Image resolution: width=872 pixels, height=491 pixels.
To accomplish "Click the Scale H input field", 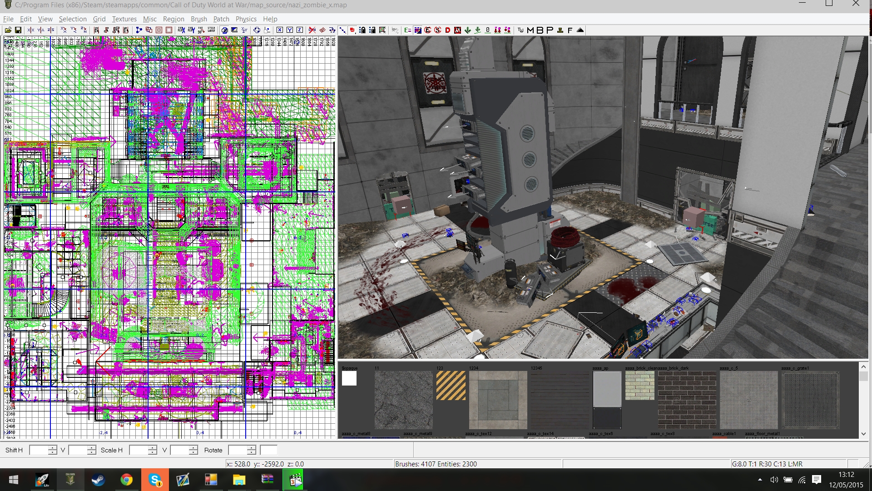I will (139, 450).
